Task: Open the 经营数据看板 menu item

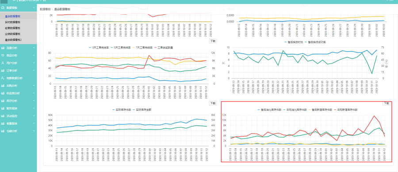Action: tap(13, 28)
